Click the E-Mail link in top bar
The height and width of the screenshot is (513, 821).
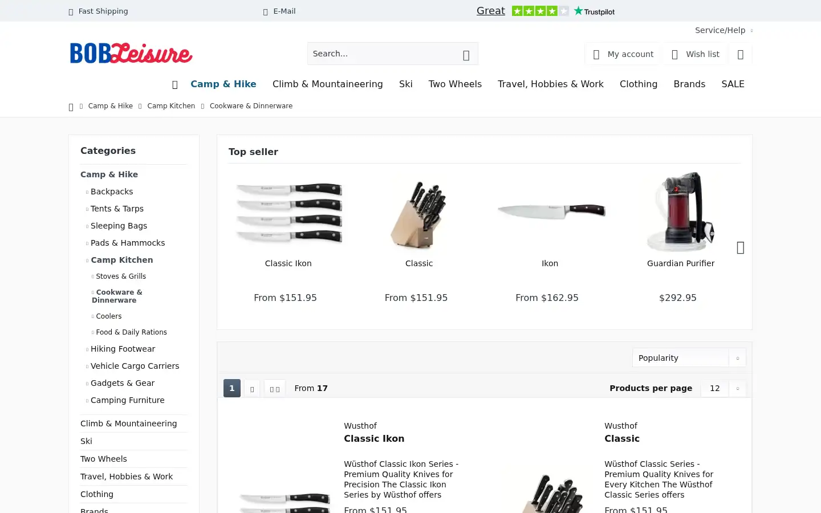[284, 11]
